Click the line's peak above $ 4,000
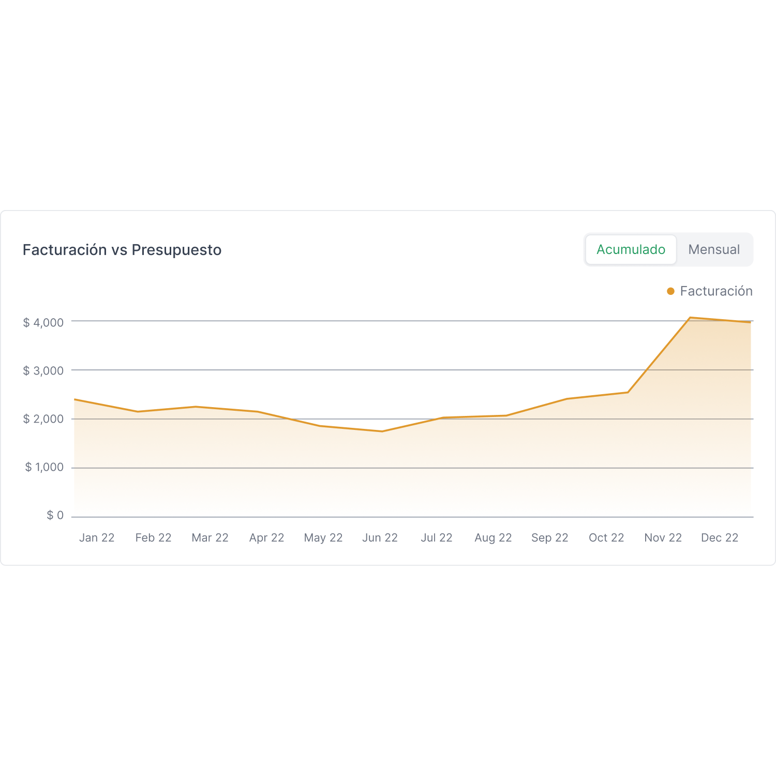 690,318
